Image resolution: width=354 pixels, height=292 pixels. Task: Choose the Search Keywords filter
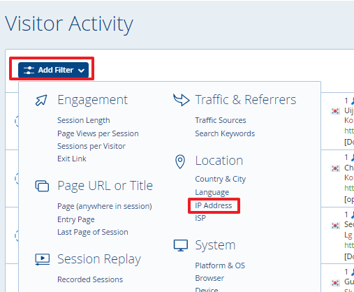tap(225, 133)
